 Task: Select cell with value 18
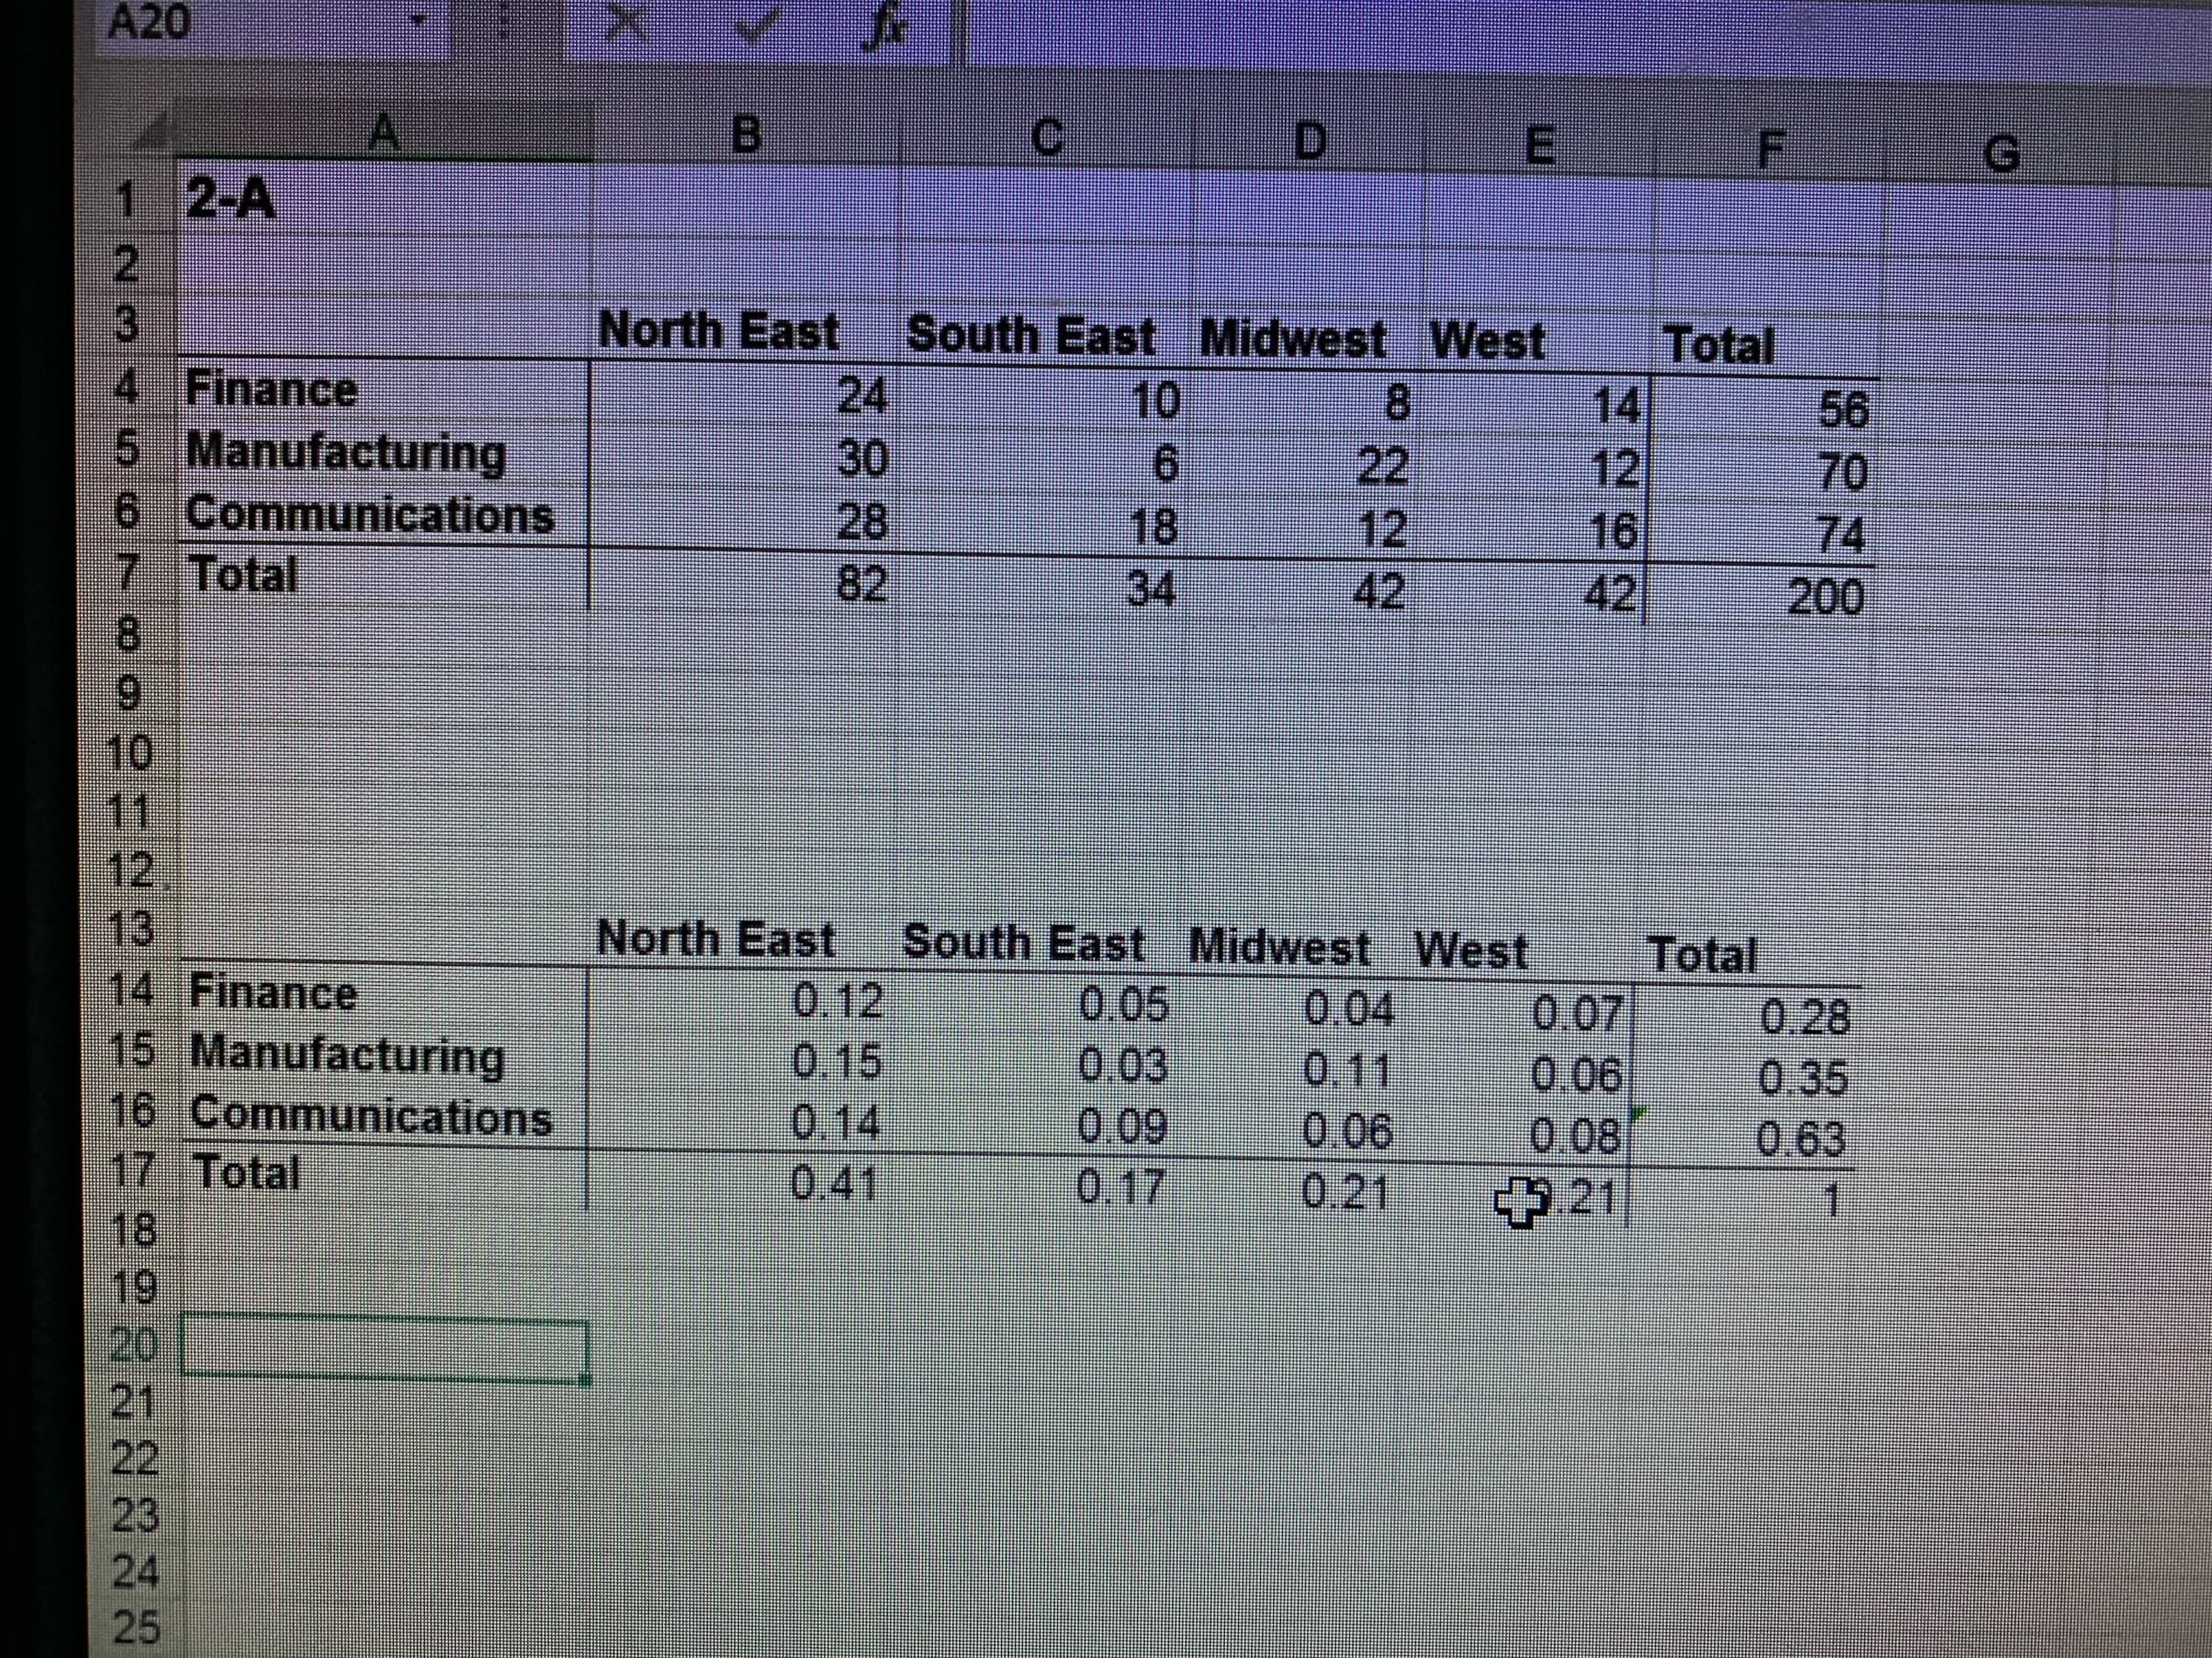(x=1048, y=527)
